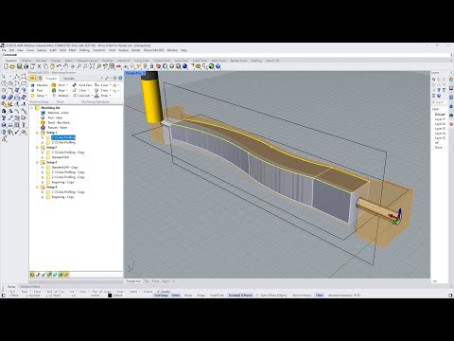Collapse the Machining Job tree node
The image size is (454, 341).
[32, 108]
